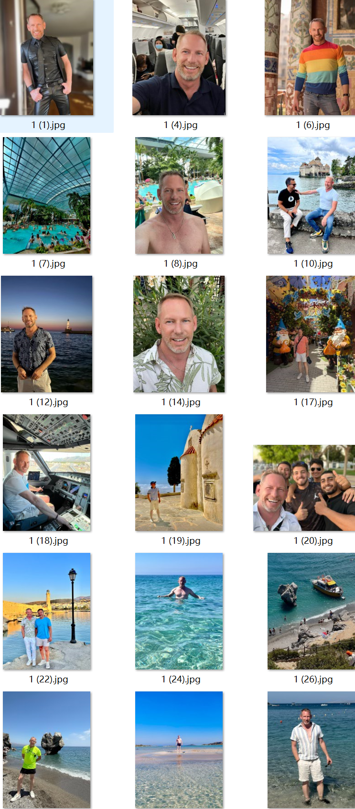Viewport: 355px width, 809px height.
Task: Click the group selfie 1 (20).jpg
Action: click(x=304, y=488)
